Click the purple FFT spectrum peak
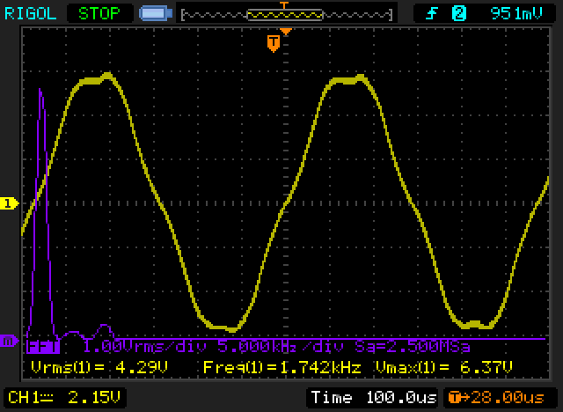 40,92
